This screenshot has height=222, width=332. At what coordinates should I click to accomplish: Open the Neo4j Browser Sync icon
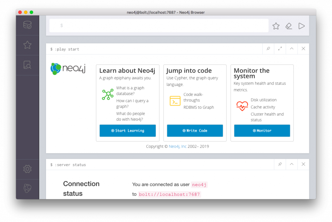[x=28, y=188]
